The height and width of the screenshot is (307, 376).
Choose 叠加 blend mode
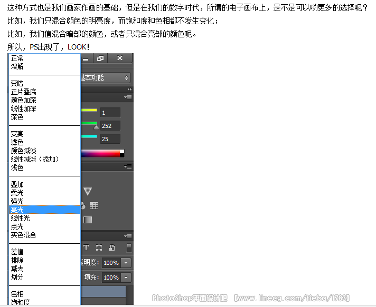coord(44,185)
